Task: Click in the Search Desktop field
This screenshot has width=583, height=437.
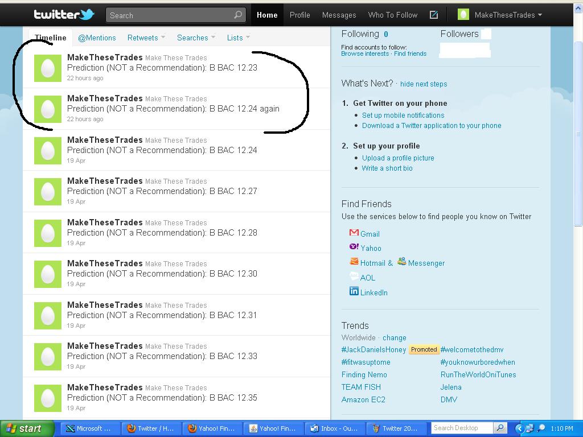Action: (x=462, y=428)
